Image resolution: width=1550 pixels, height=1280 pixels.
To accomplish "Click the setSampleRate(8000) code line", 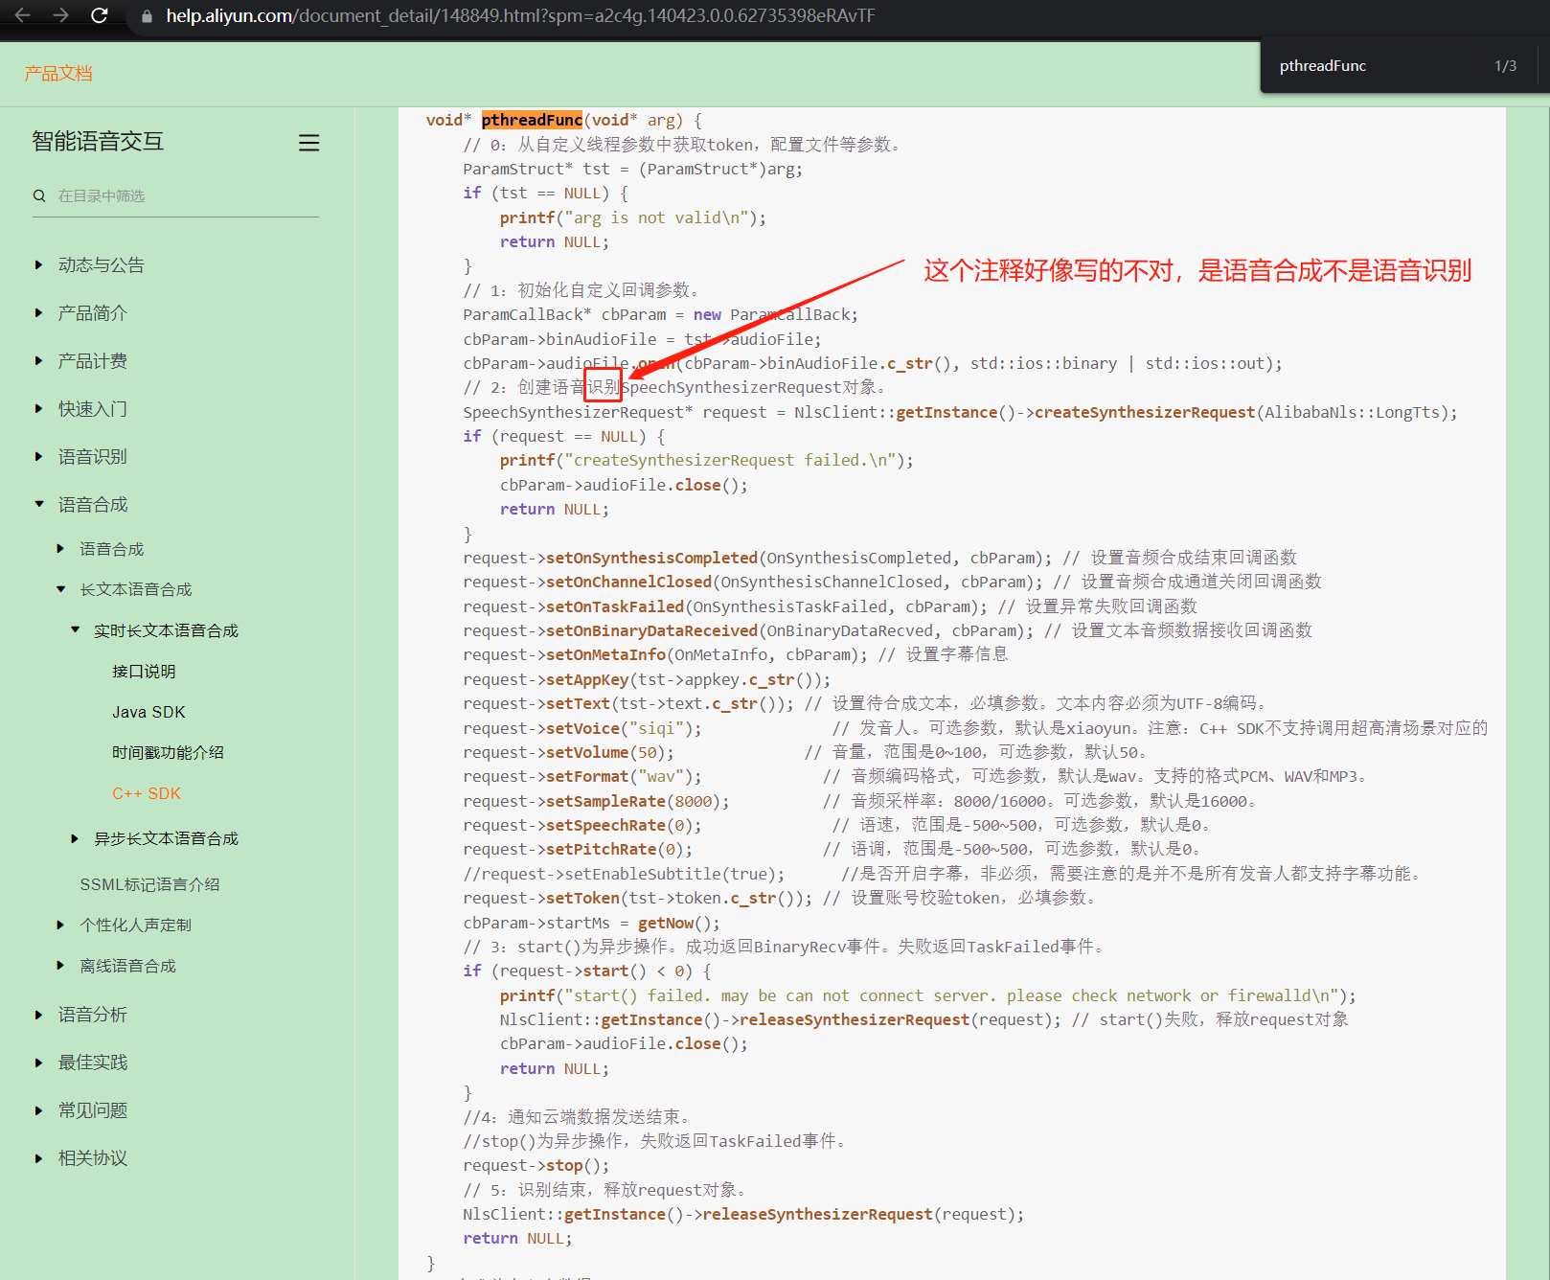I will [596, 801].
